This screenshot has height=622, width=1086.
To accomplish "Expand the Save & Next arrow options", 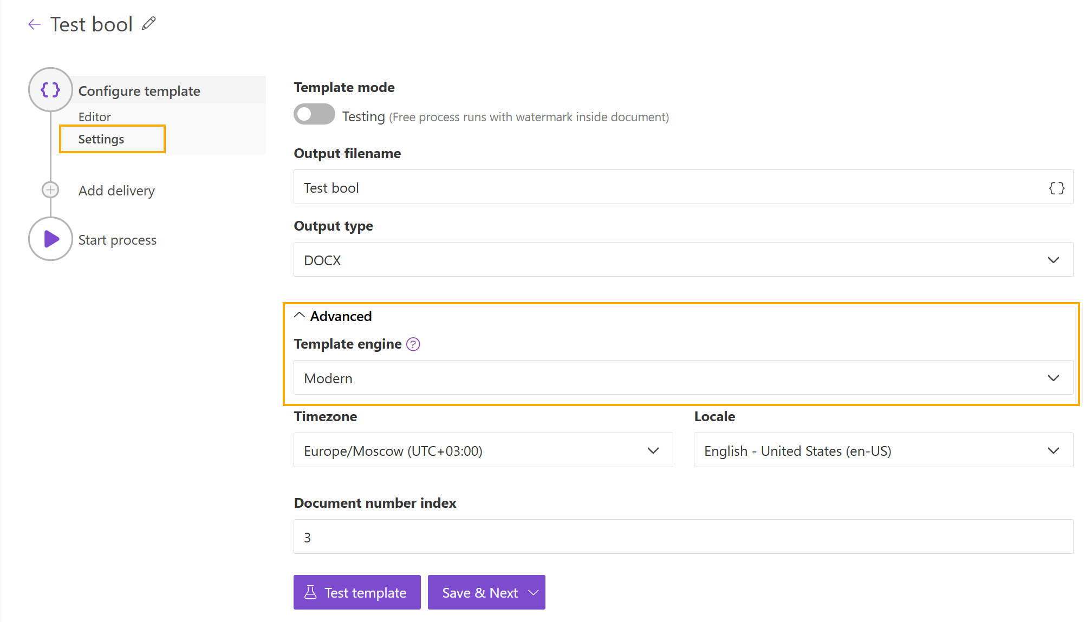I will 534,593.
